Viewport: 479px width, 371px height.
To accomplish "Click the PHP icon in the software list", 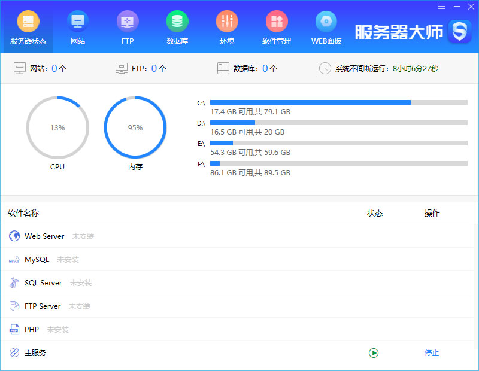I will point(14,329).
